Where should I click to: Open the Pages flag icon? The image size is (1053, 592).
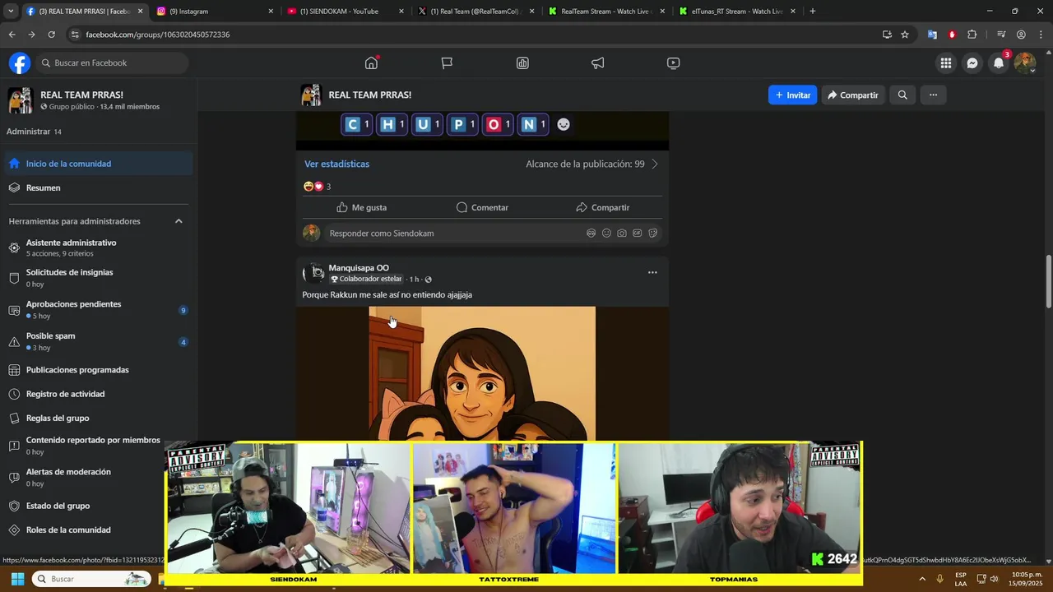click(x=447, y=62)
